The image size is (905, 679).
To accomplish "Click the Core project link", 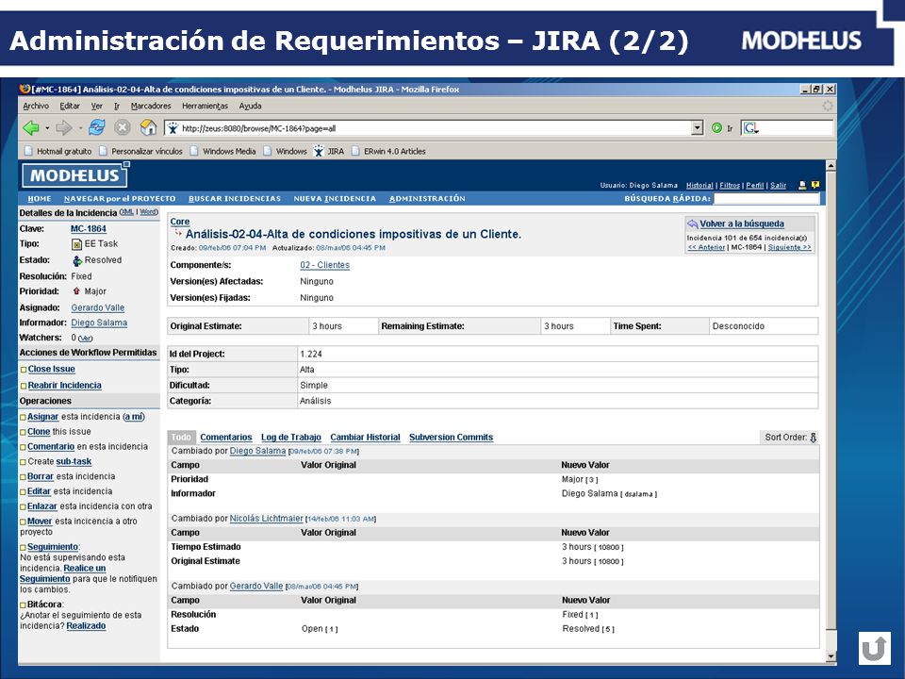I will 180,221.
